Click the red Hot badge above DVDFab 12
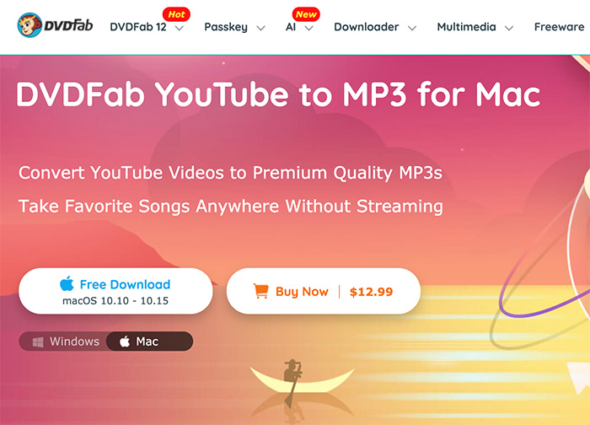This screenshot has width=590, height=425. (x=176, y=14)
